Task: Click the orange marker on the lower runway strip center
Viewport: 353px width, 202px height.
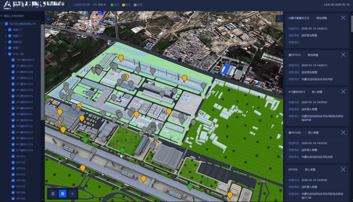Action: point(143,179)
